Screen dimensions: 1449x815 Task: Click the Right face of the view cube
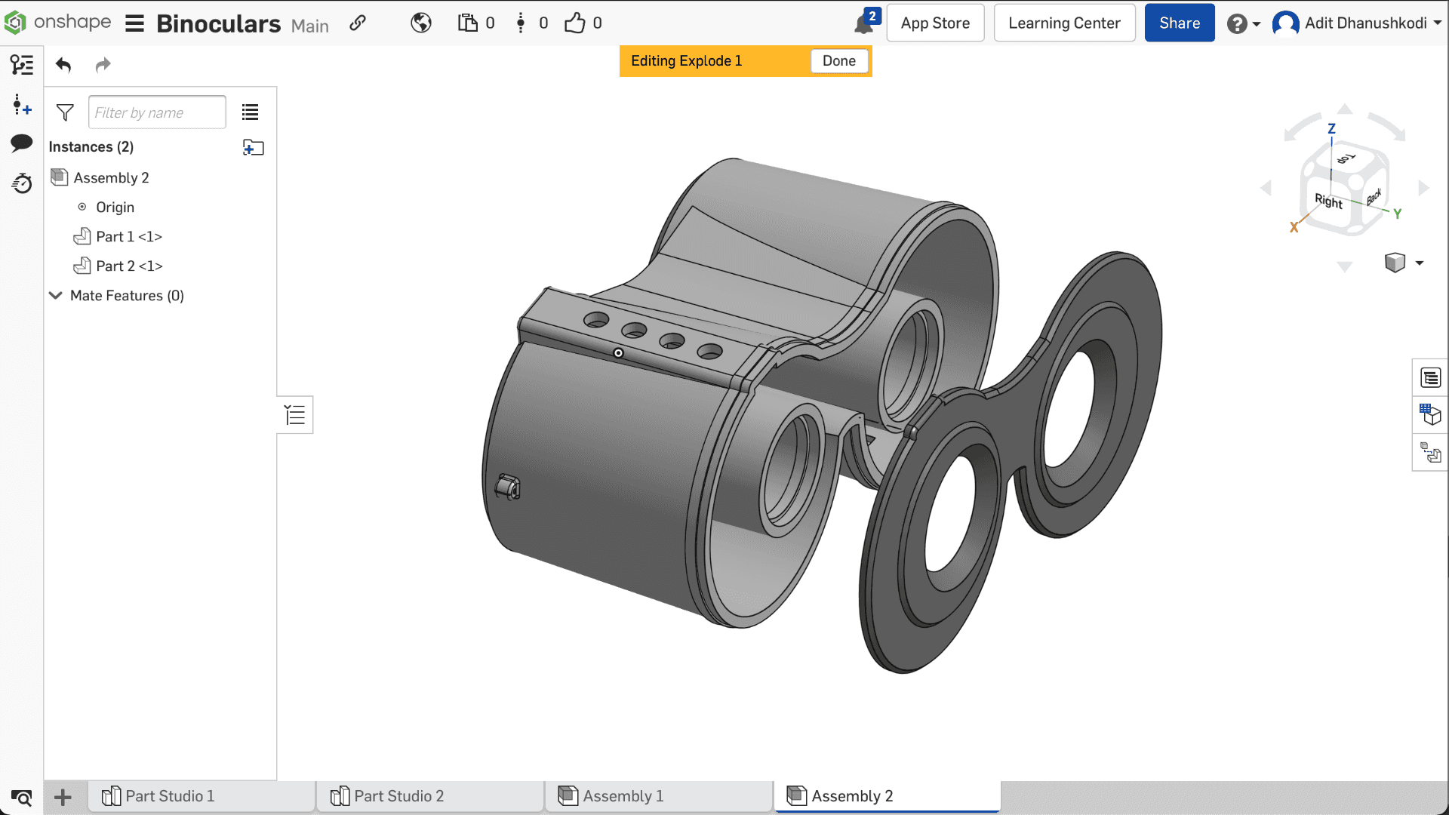[x=1327, y=201]
